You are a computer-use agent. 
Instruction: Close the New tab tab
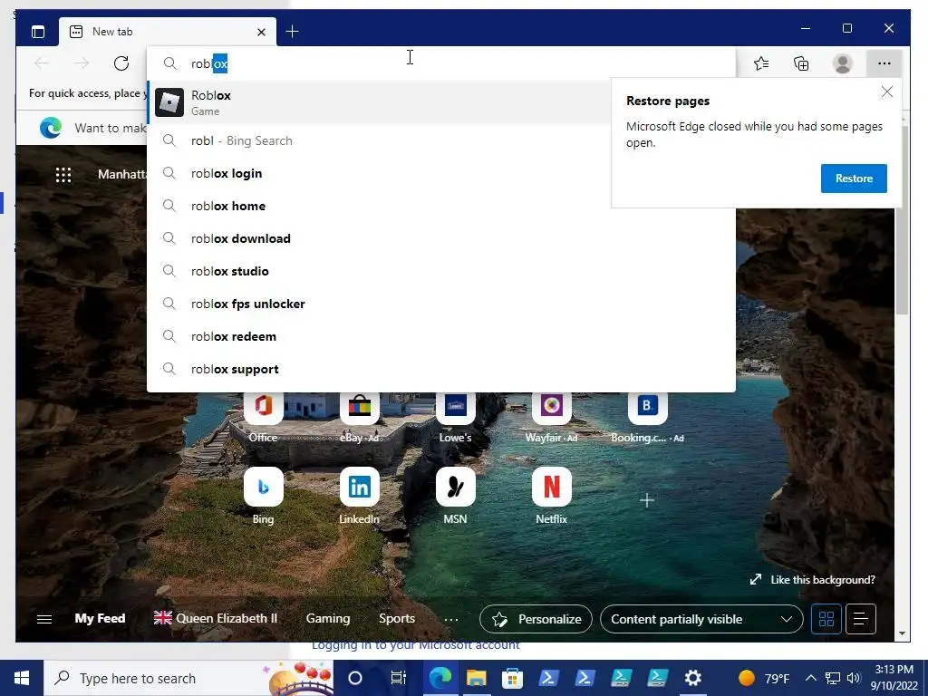261,32
